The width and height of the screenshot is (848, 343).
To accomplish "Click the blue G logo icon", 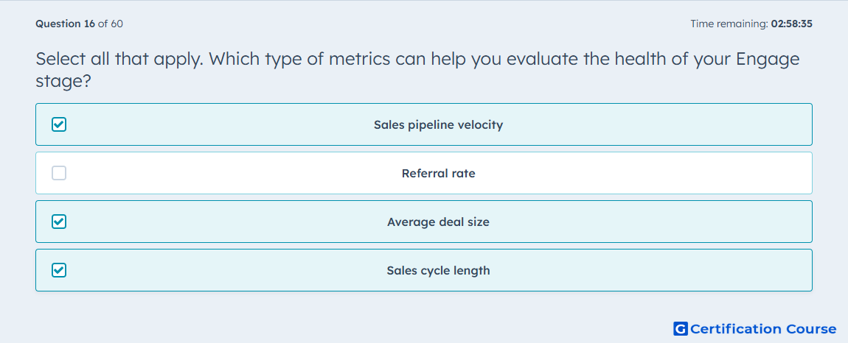I will (681, 329).
